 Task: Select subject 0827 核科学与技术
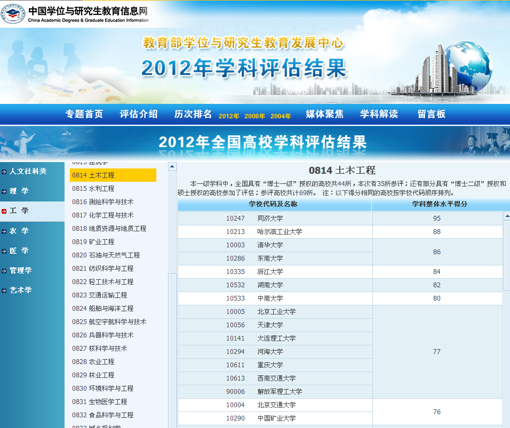click(100, 349)
